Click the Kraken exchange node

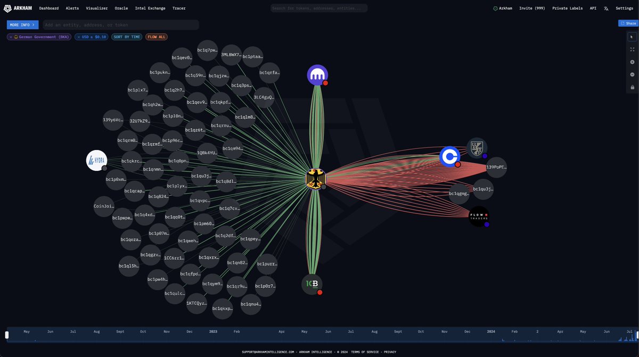[317, 75]
